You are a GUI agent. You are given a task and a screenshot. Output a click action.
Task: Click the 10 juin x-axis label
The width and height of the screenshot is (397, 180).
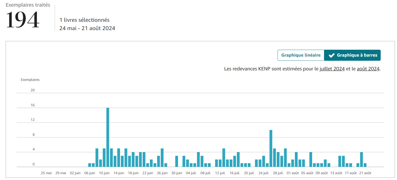pos(104,173)
